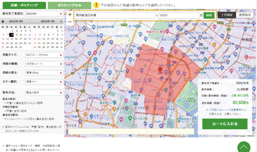Select 印刷・ポスティング tab
Screen dimensions: 257x152
[24, 5]
